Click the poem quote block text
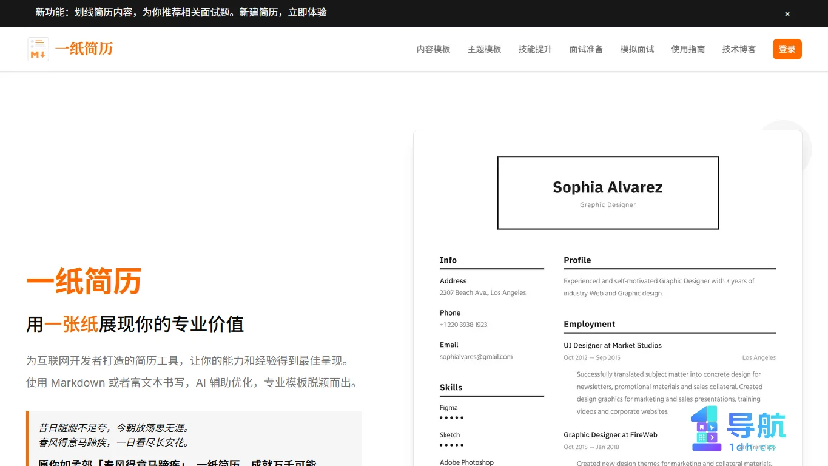This screenshot has height=466, width=828. click(115, 435)
